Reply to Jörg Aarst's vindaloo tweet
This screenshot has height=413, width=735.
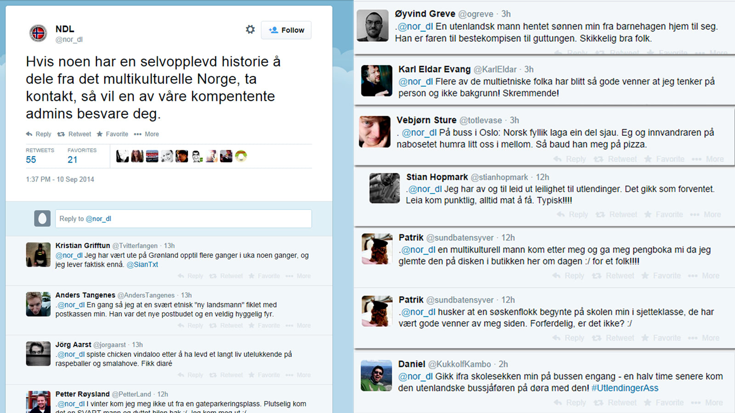coord(190,375)
